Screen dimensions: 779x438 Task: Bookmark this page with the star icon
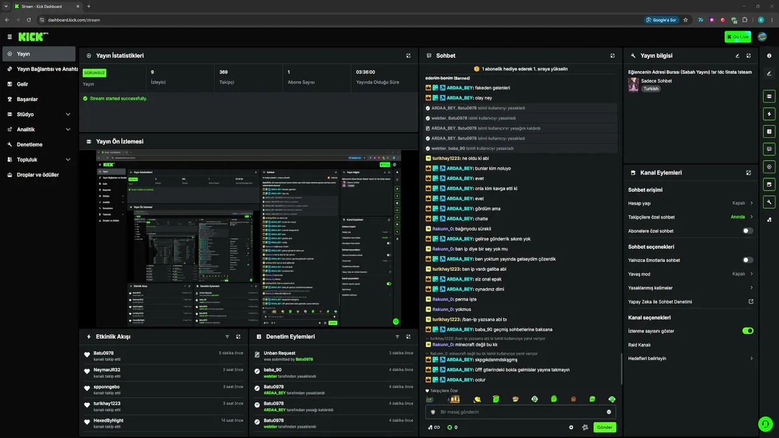685,20
